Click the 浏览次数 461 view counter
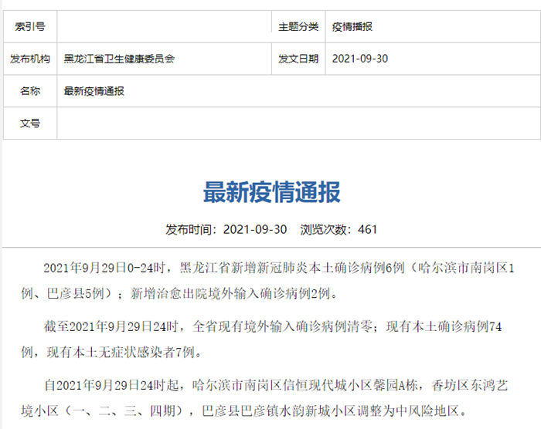 339,230
